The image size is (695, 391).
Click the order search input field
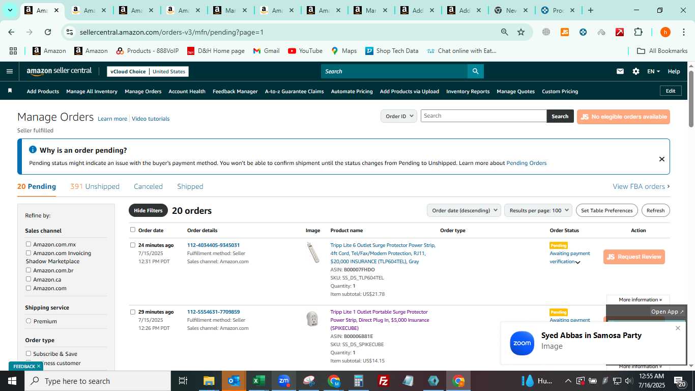coord(483,116)
